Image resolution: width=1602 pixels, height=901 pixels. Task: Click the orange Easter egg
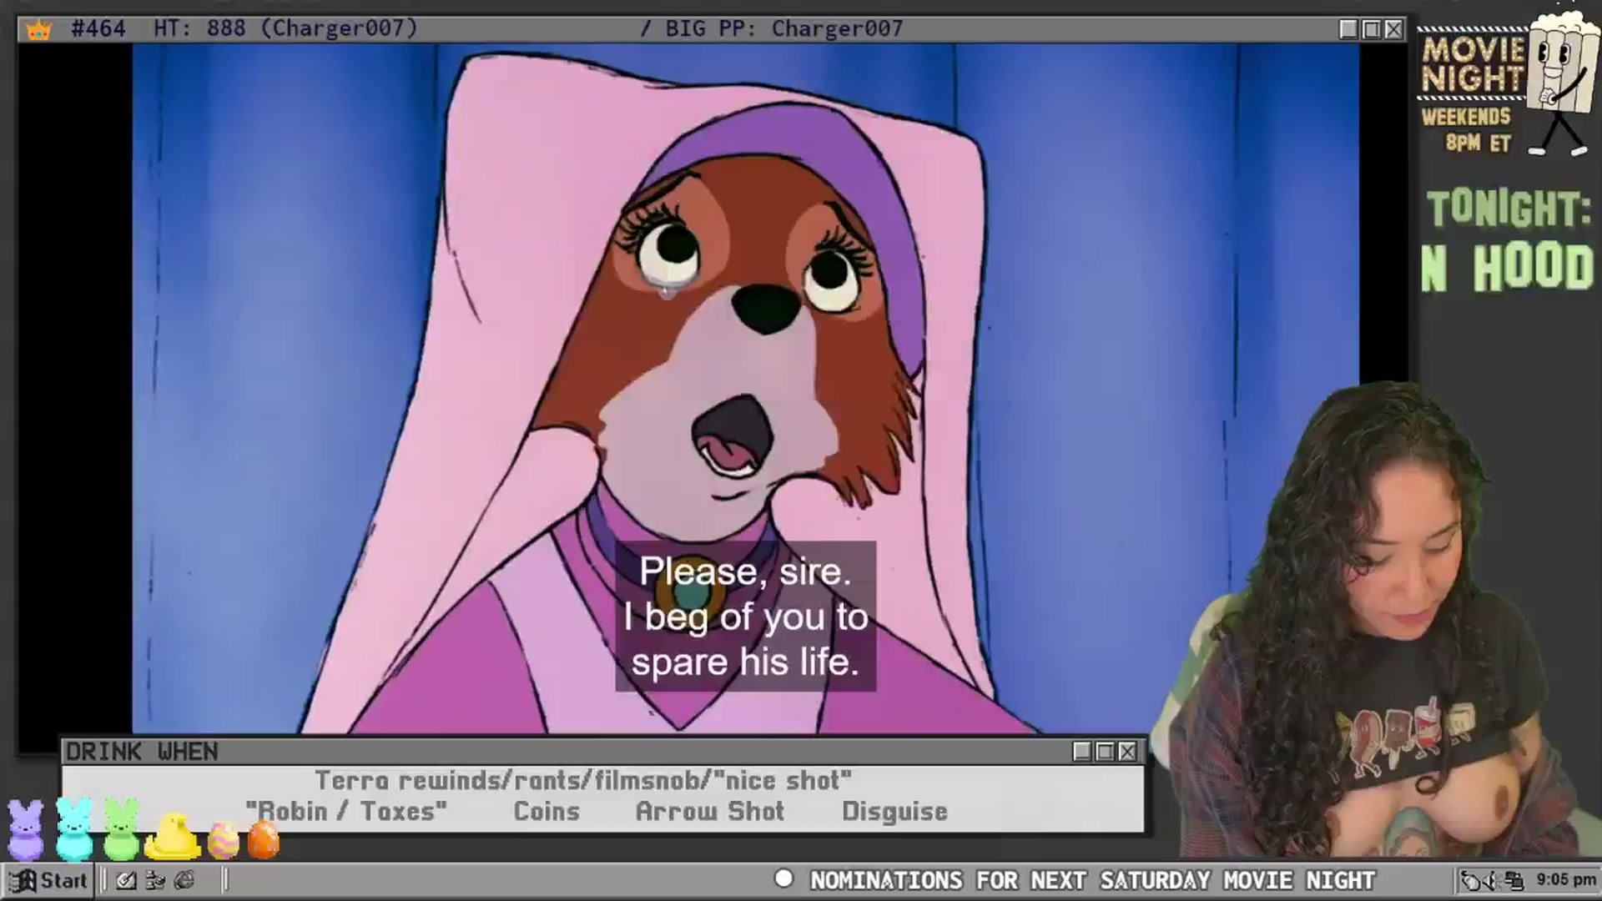click(x=263, y=839)
